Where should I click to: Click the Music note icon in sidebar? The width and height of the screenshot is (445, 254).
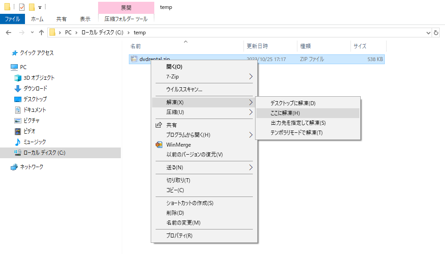[17, 142]
